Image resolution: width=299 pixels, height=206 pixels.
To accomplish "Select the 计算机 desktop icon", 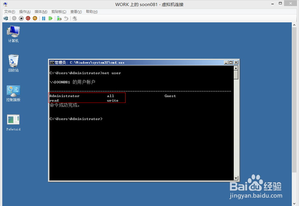I will [x=13, y=34].
